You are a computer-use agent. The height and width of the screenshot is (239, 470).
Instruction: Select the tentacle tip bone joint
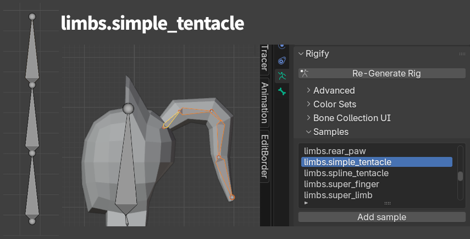(232, 197)
